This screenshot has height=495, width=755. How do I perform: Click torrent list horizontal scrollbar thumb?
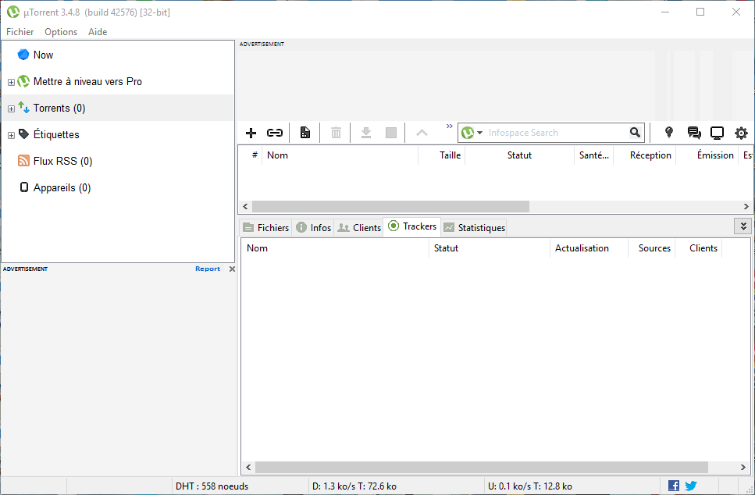(390, 206)
